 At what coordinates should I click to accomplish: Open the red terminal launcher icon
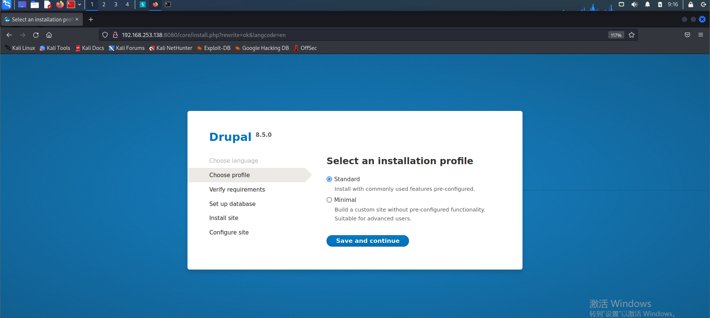(x=71, y=4)
